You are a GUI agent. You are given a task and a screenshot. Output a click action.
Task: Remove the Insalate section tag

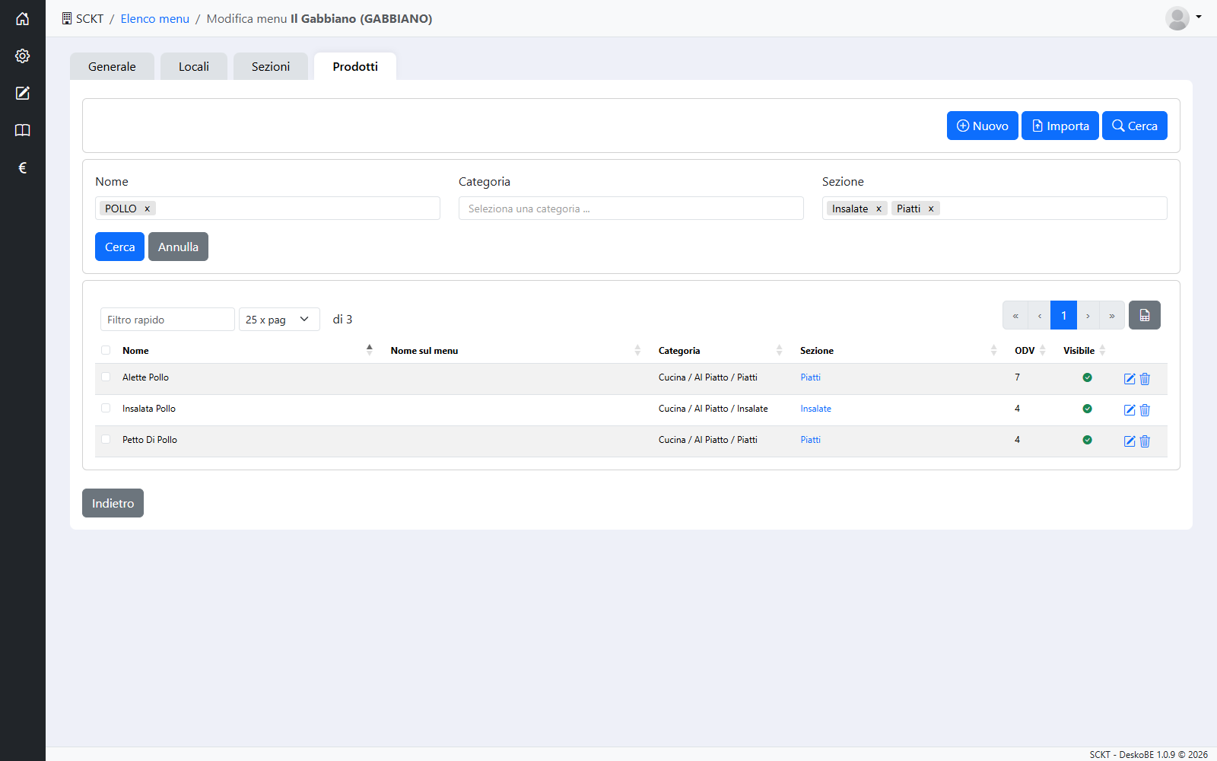pyautogui.click(x=879, y=209)
